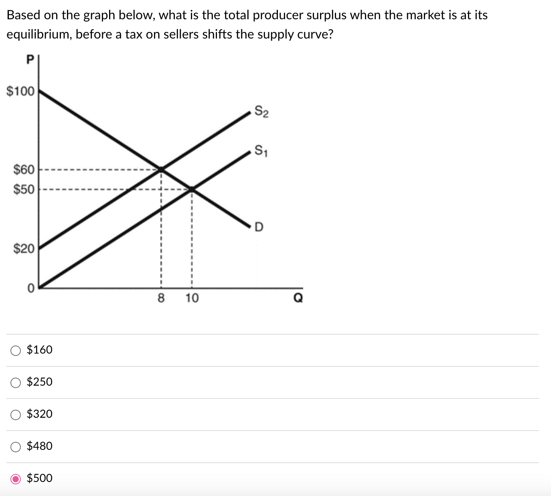Select the $320 answer option
551x496 pixels.
point(15,415)
